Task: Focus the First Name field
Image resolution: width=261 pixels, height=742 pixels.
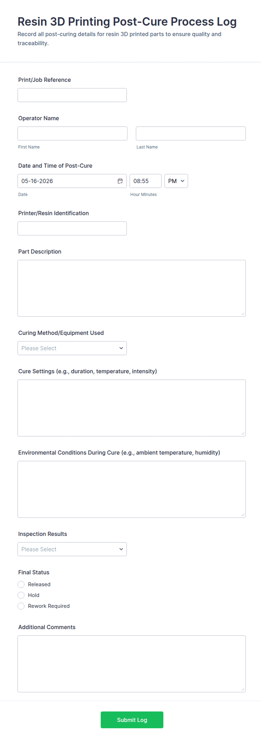Action: [72, 133]
